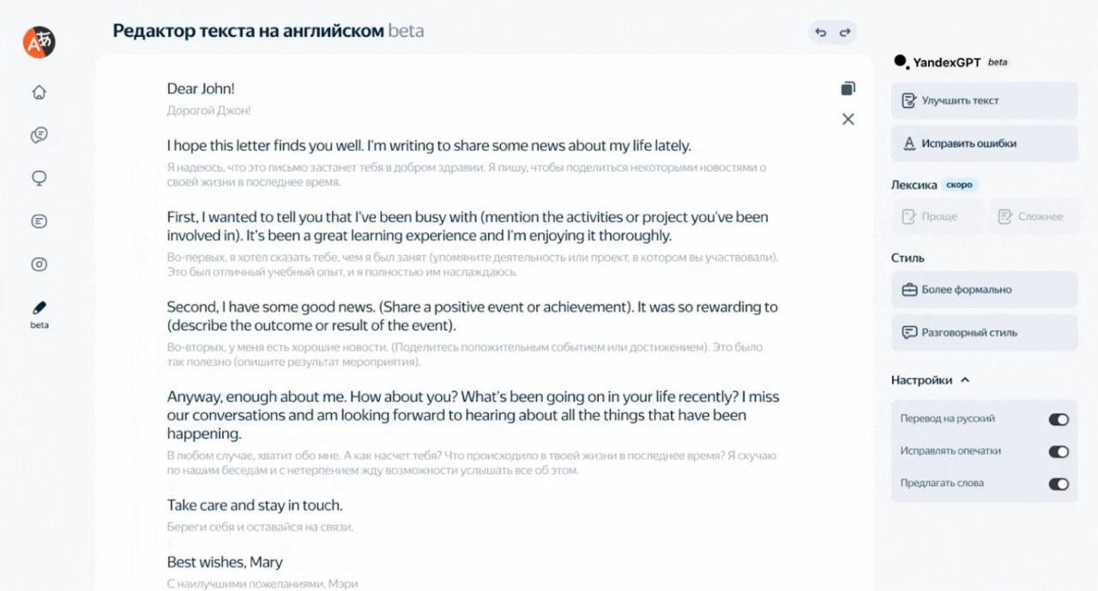
Task: Open the camera image translation icon
Action: pos(39,264)
